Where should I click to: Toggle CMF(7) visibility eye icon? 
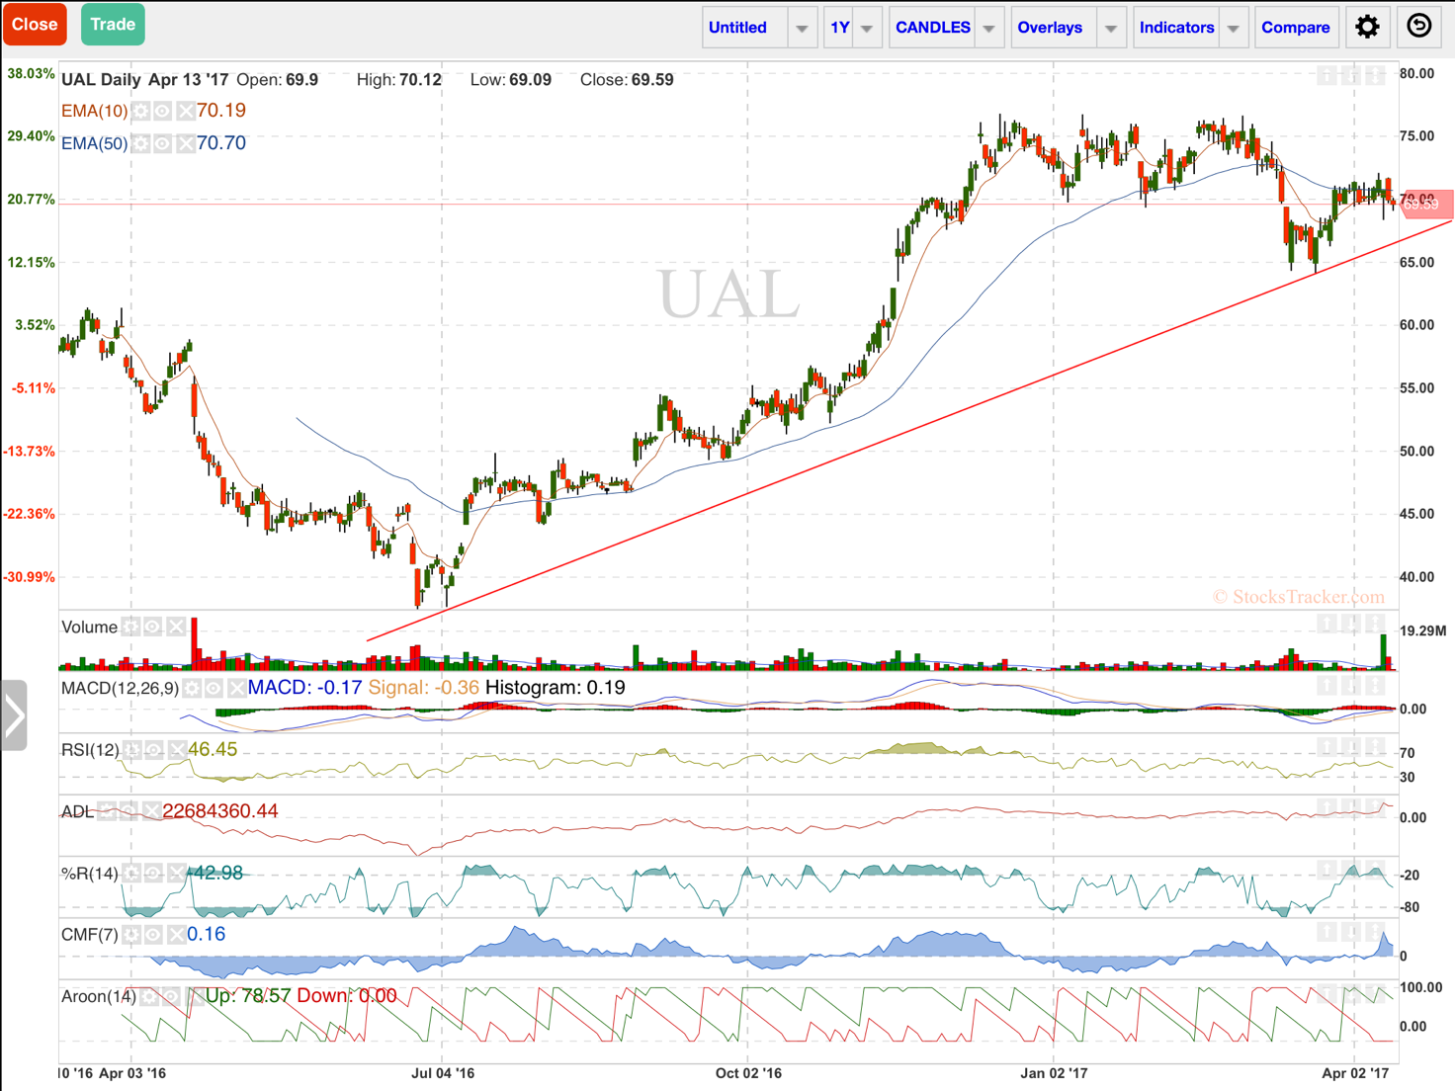click(x=154, y=935)
